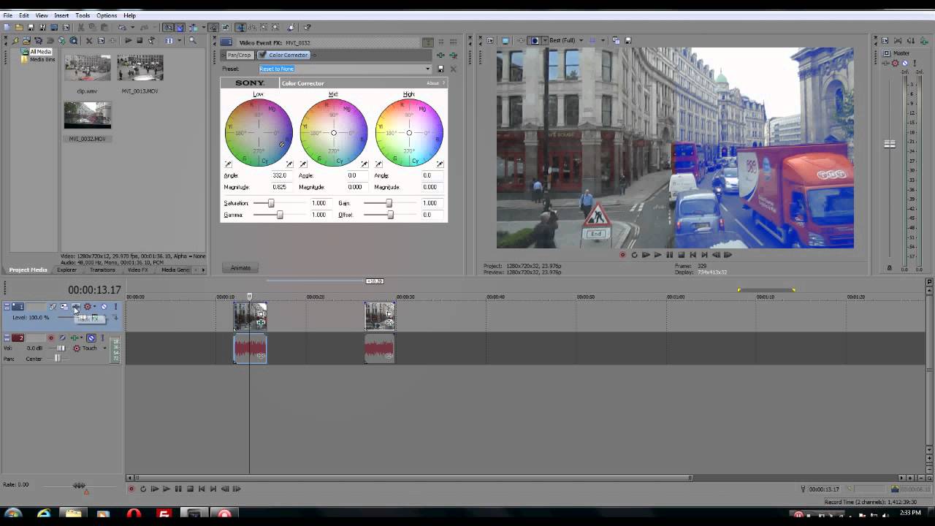
Task: Toggle the Enable Snapping toolbar icon
Action: click(168, 28)
